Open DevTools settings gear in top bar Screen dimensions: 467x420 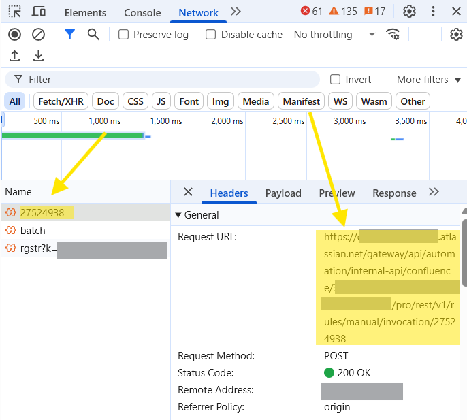point(409,12)
